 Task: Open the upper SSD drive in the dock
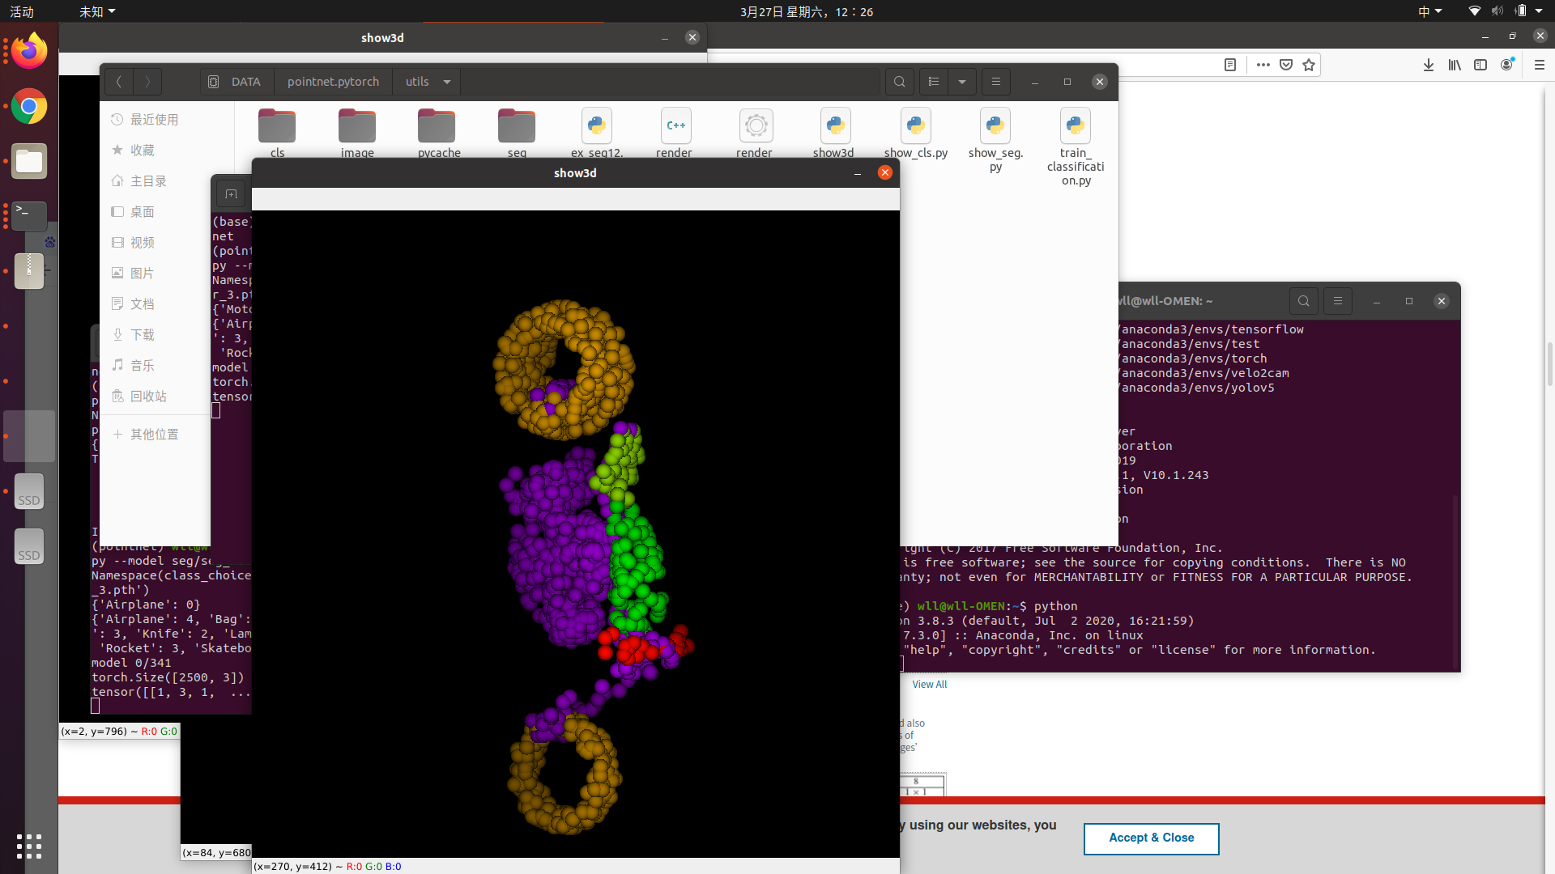coord(29,491)
